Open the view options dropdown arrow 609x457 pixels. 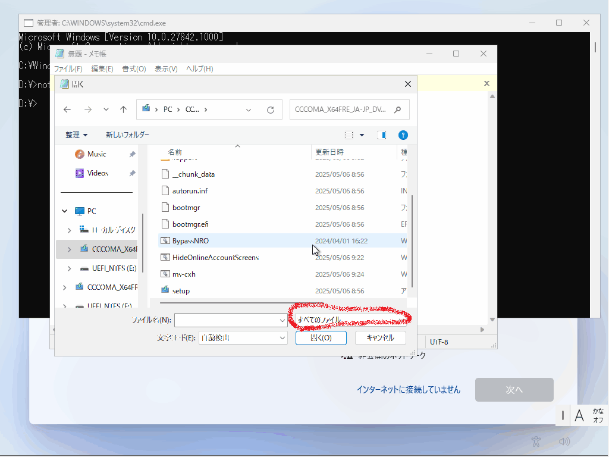(362, 135)
